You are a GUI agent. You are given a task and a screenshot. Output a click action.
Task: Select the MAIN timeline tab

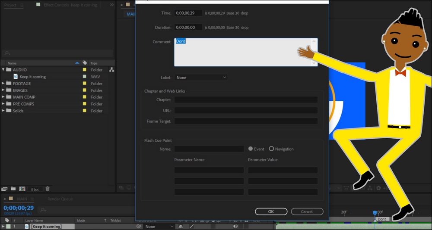pos(22,199)
